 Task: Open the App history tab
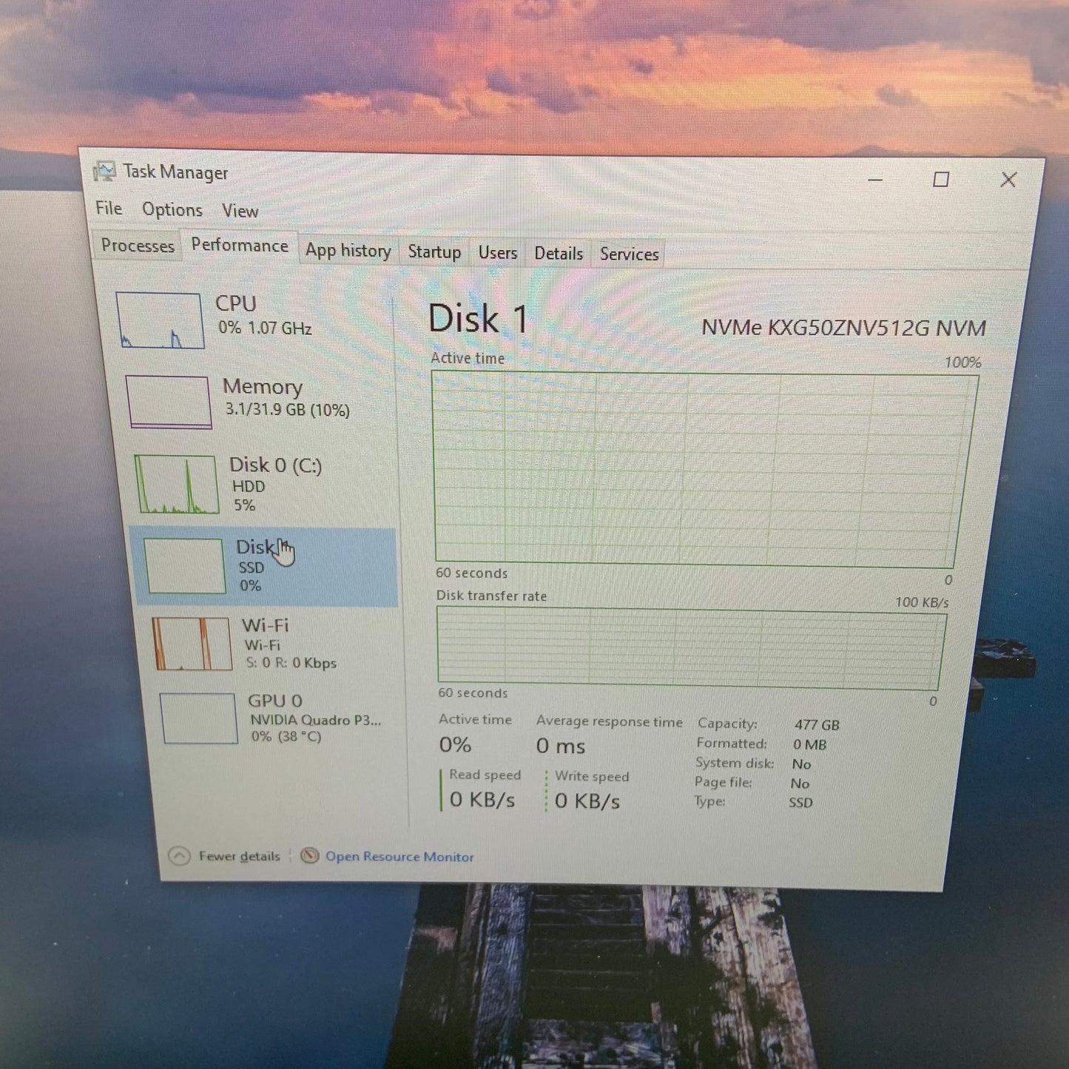[348, 251]
